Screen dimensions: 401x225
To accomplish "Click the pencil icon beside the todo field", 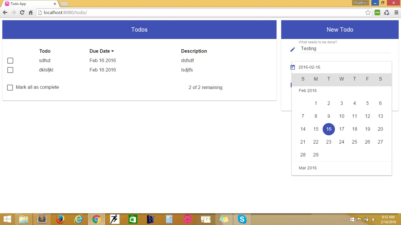I will (x=292, y=50).
